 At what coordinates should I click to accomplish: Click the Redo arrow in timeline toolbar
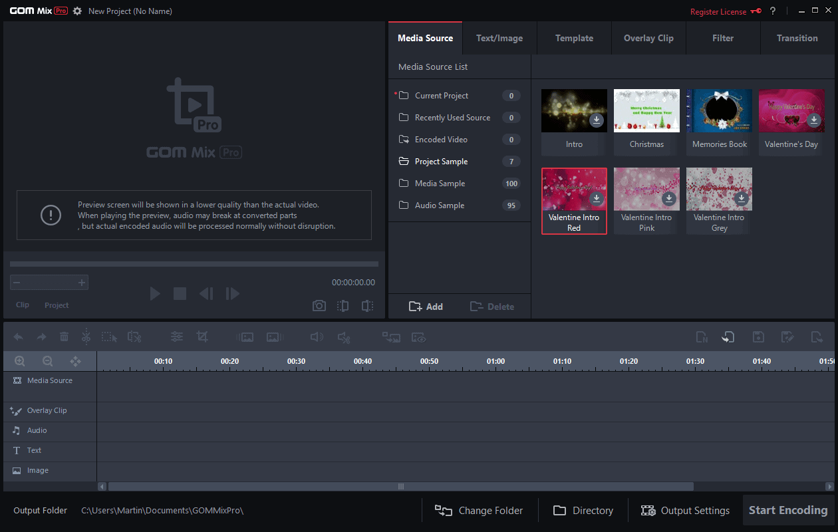pyautogui.click(x=41, y=337)
